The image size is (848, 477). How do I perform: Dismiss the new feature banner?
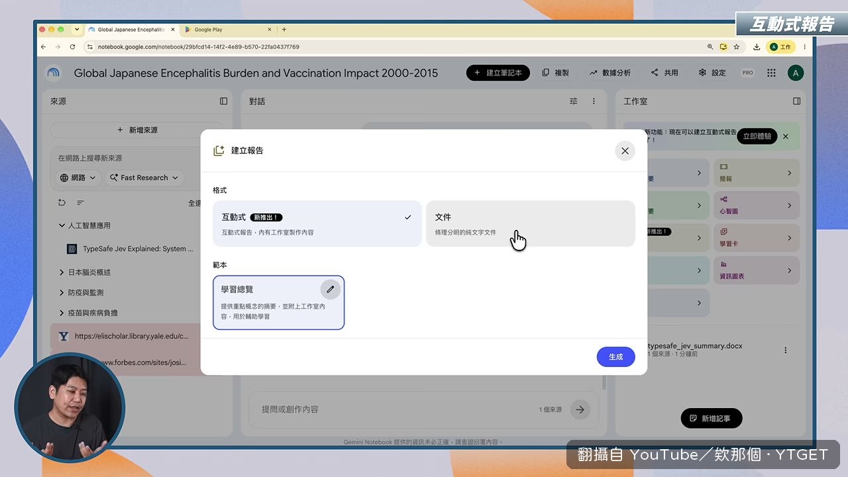pyautogui.click(x=786, y=136)
